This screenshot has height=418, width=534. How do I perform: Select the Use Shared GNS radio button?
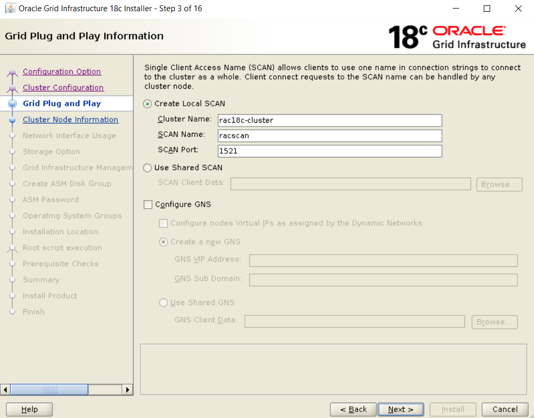click(164, 302)
